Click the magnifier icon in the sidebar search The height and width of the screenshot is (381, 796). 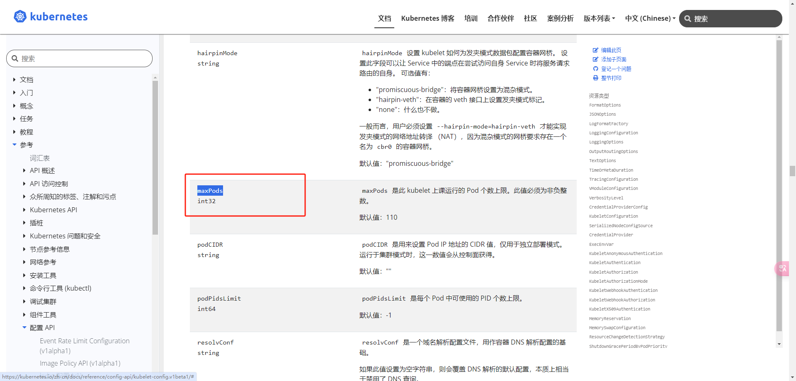[x=15, y=58]
